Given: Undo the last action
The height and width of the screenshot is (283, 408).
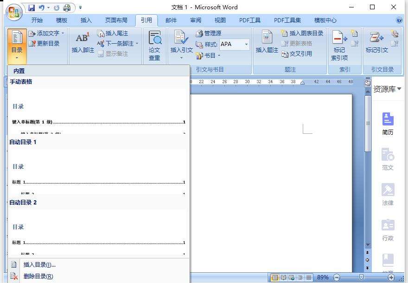Looking at the screenshot, I should pos(42,8).
